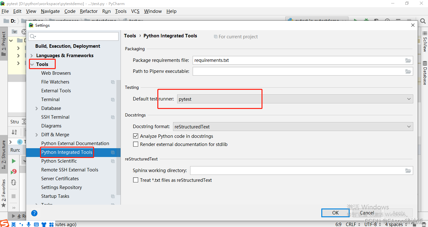Select Remote SSH External Tools page
Image resolution: width=428 pixels, height=227 pixels.
[70, 170]
